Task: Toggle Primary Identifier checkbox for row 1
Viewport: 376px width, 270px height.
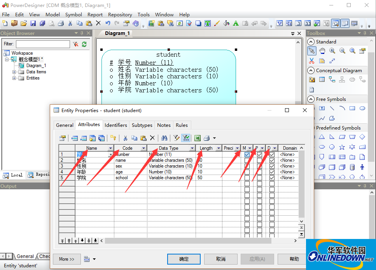Action: pyautogui.click(x=259, y=154)
